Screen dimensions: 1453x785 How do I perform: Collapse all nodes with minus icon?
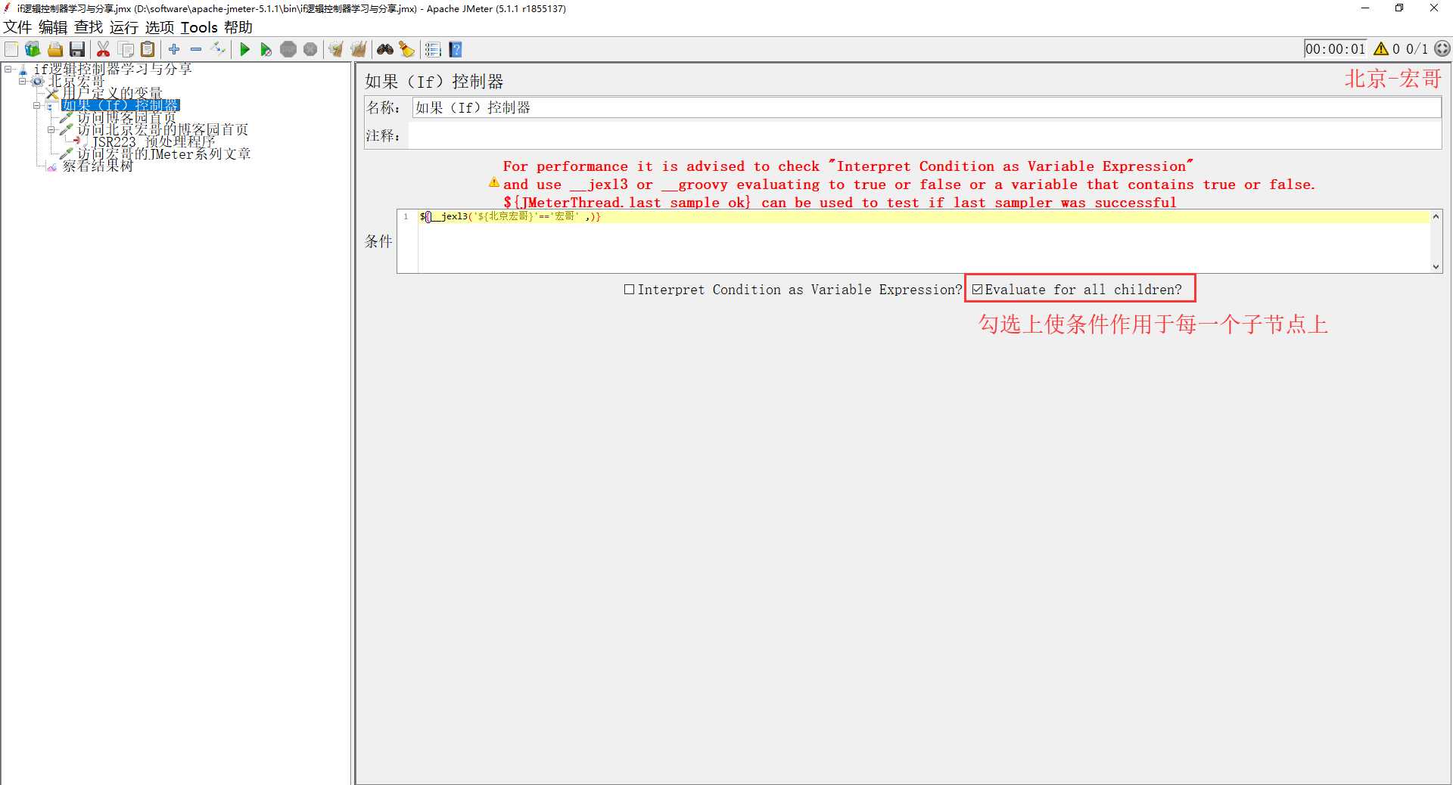click(196, 49)
